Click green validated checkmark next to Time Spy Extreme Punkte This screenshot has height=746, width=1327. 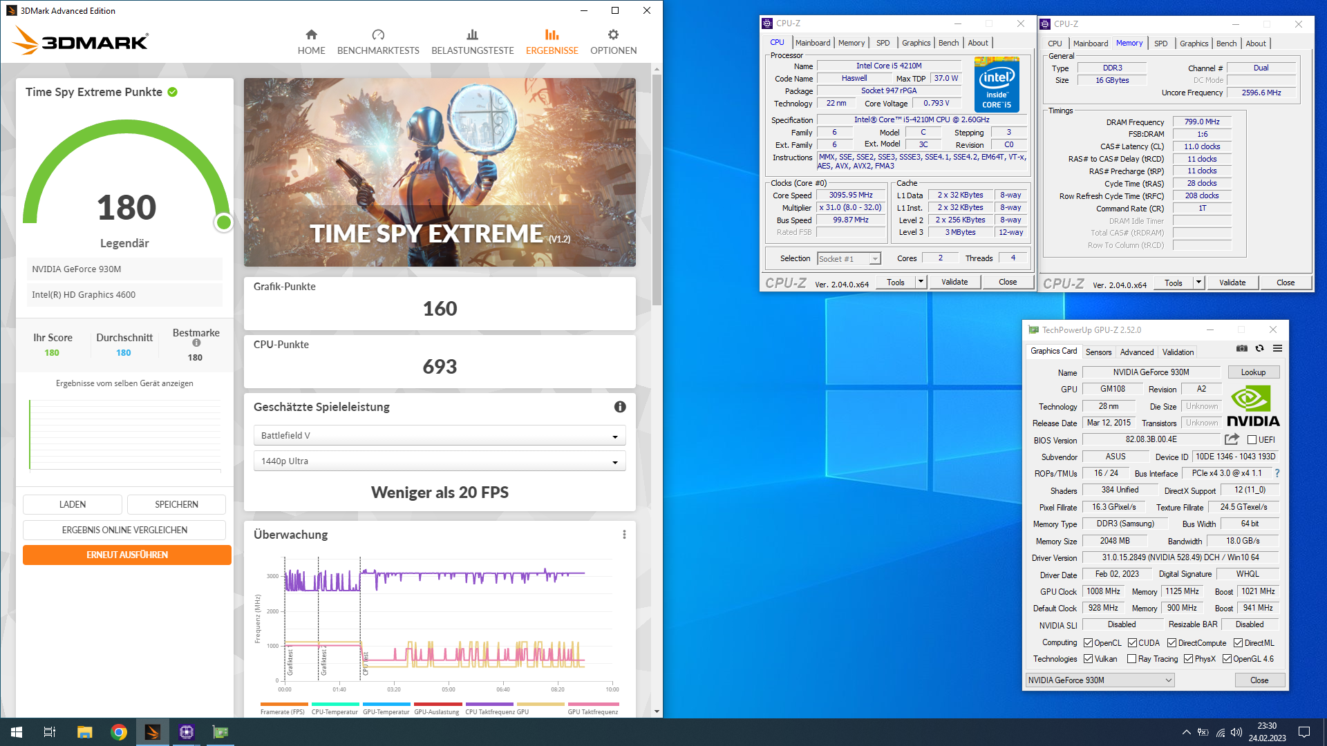(x=173, y=92)
